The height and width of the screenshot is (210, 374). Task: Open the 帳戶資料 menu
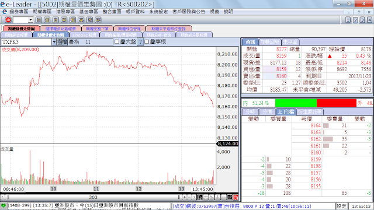tap(135, 12)
